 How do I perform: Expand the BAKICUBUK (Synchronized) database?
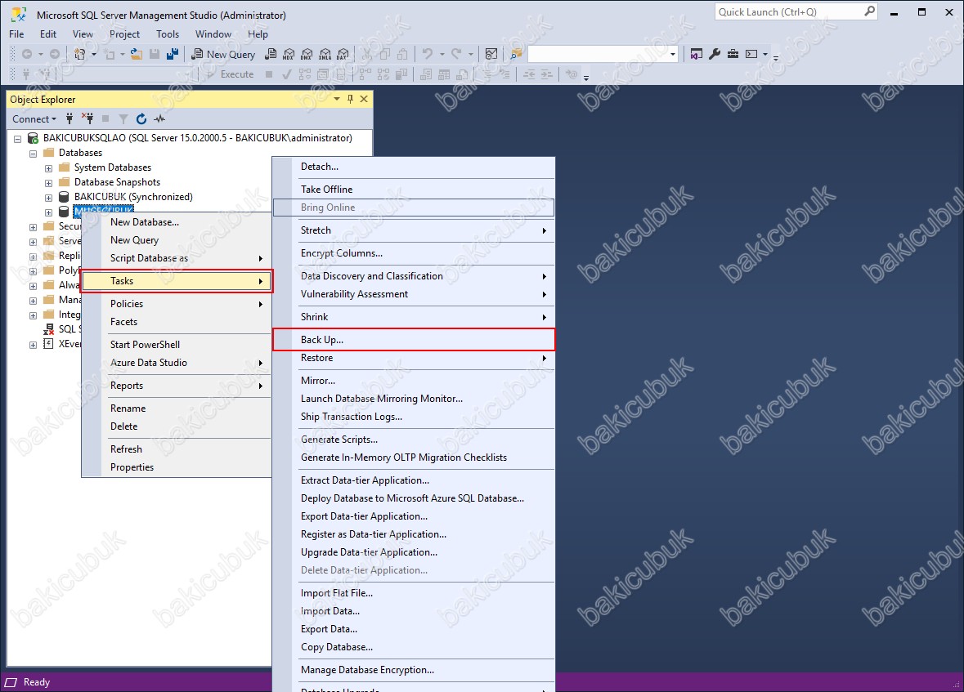pos(48,197)
